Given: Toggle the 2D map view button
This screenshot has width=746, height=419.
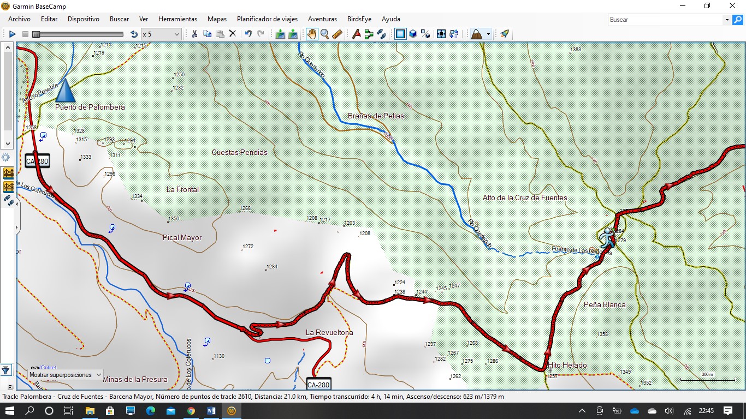Looking at the screenshot, I should 400,34.
